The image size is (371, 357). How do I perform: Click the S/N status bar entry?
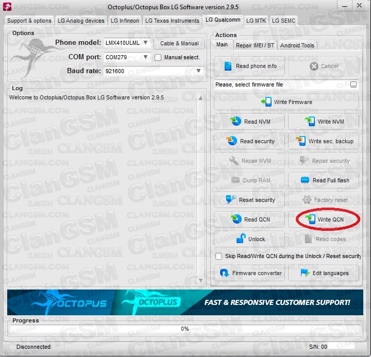click(318, 347)
